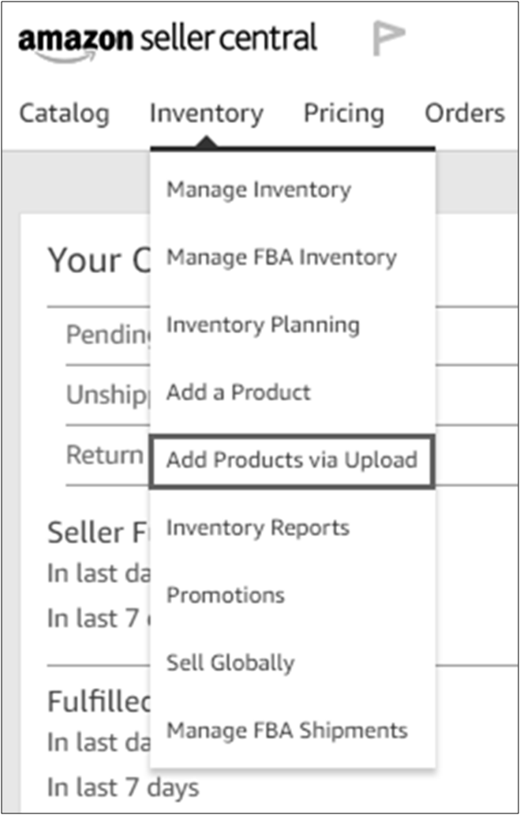520x815 pixels.
Task: Click the Amazon Seller Central logo
Action: [x=167, y=39]
